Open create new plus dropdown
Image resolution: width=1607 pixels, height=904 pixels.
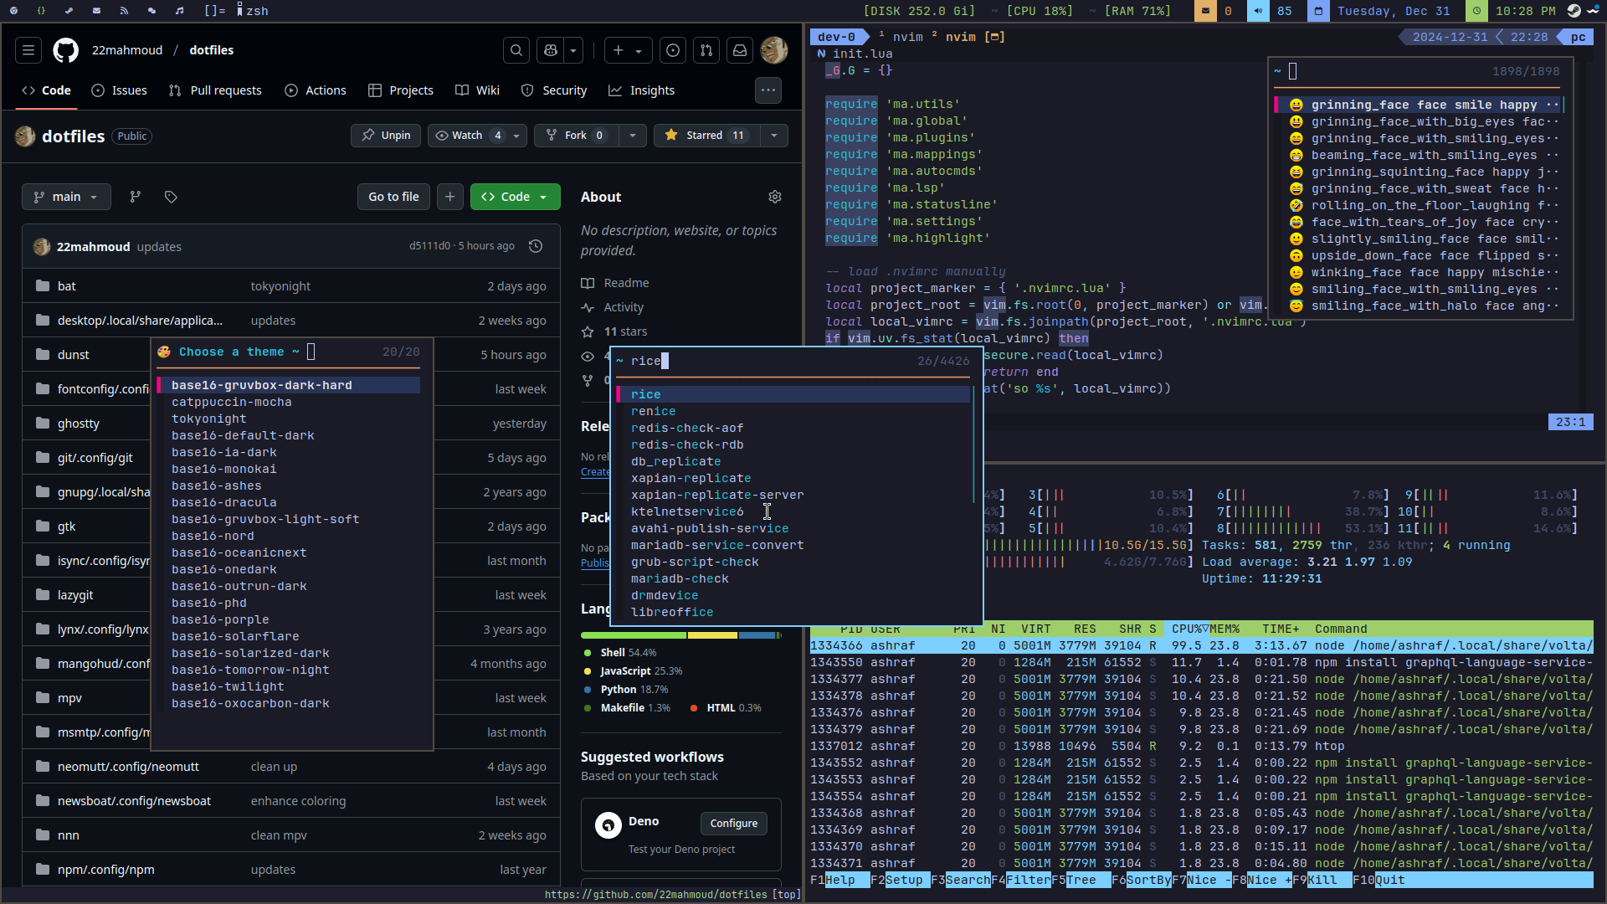[628, 50]
